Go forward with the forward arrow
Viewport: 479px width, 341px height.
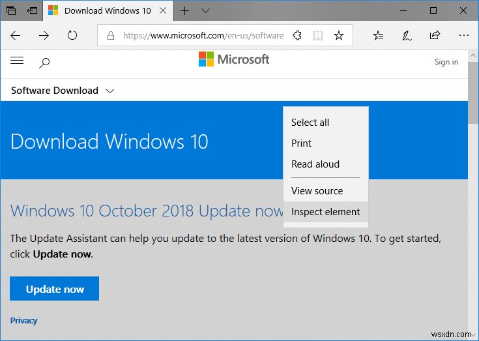(x=44, y=35)
